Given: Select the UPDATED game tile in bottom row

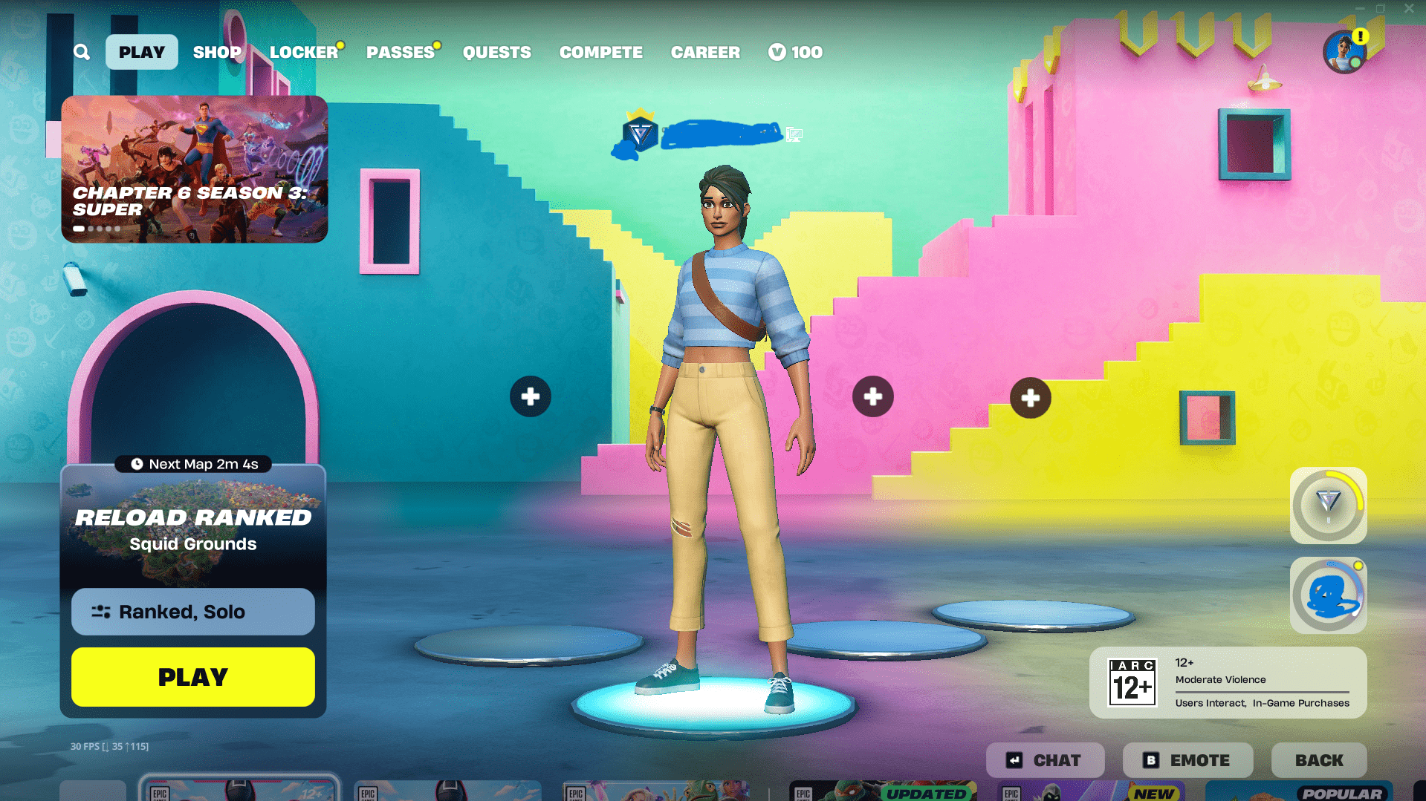Looking at the screenshot, I should [883, 791].
